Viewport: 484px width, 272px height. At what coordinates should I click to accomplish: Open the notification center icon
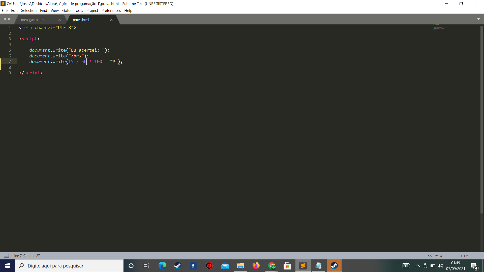pyautogui.click(x=474, y=266)
